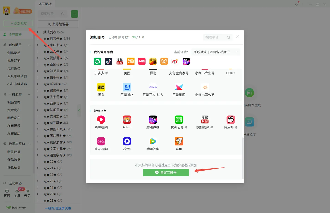Image resolution: width=330 pixels, height=213 pixels.
Task: Click 新榜小豆芽 logo at sidebar bottom
Action: [x=16, y=208]
